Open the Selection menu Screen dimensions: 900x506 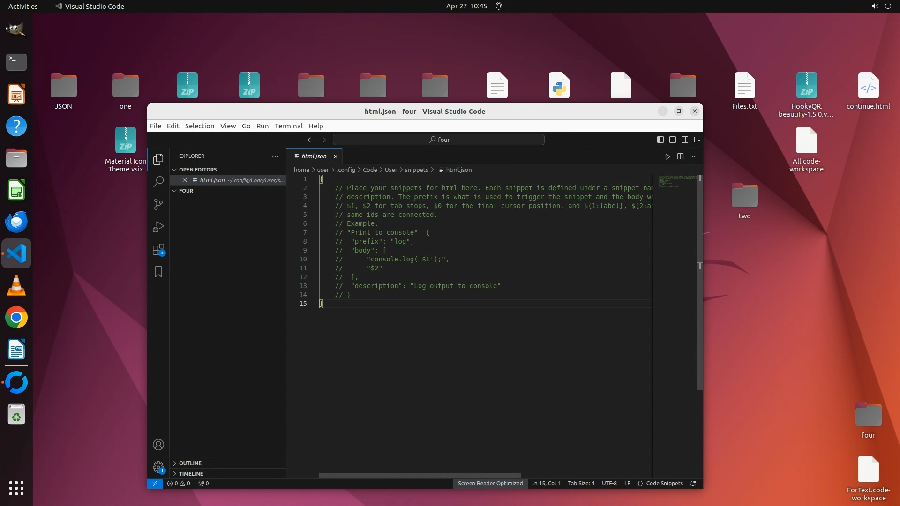click(x=199, y=126)
